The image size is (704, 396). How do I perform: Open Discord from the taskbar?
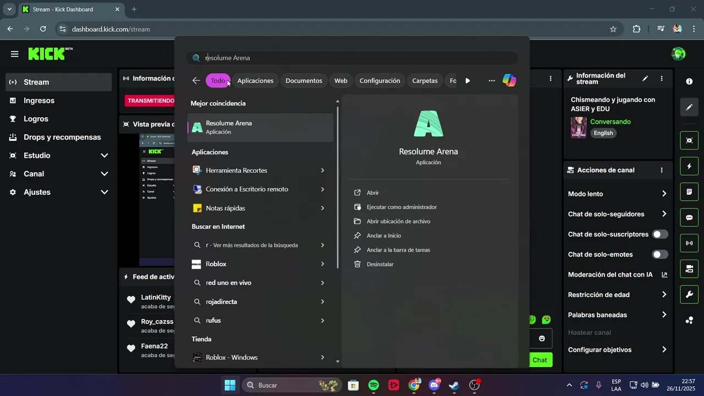434,385
